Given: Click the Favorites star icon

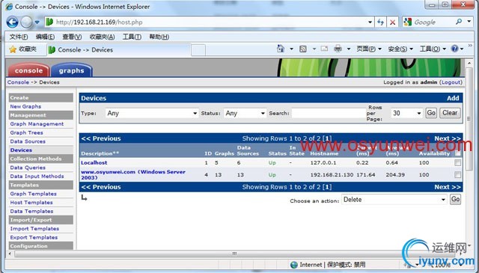Looking at the screenshot, I should [x=13, y=49].
